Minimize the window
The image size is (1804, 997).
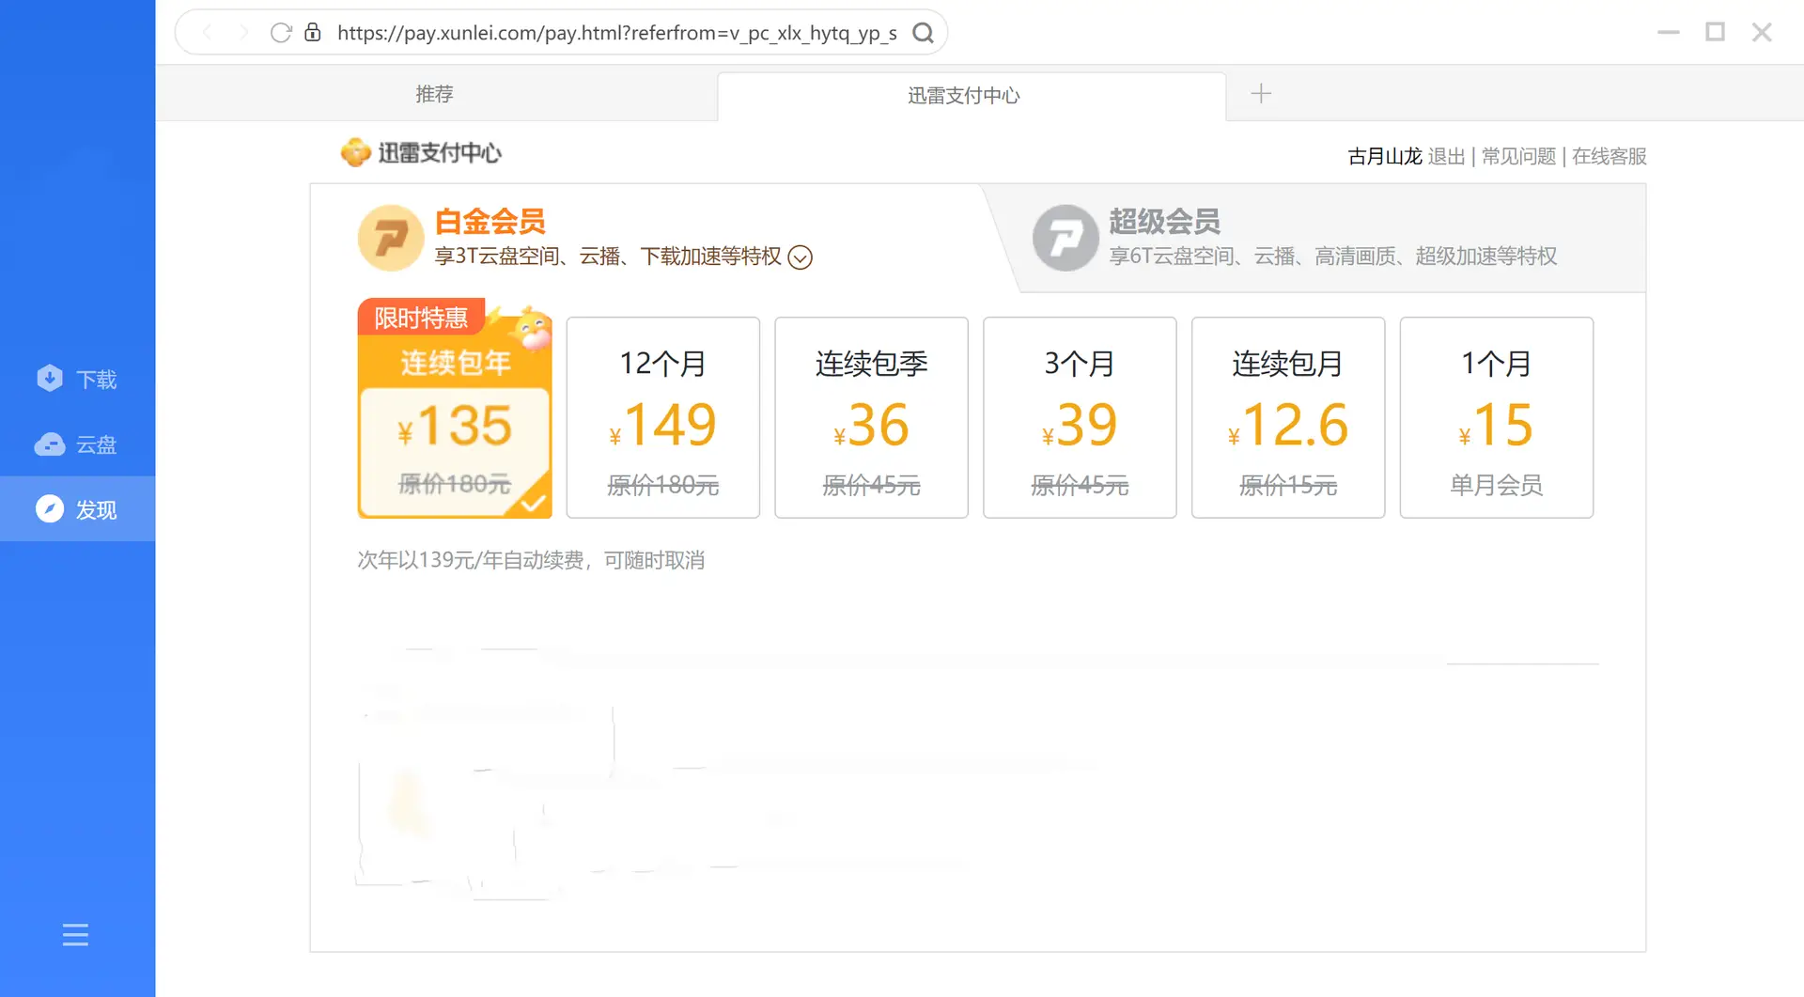tap(1669, 33)
